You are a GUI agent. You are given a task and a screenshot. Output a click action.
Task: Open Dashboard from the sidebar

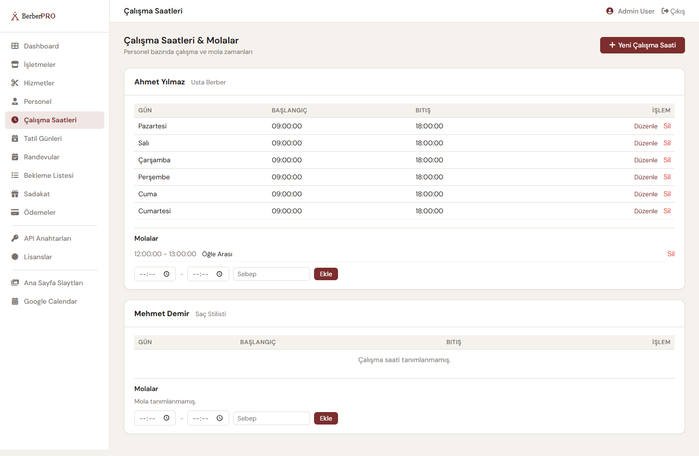(54, 46)
